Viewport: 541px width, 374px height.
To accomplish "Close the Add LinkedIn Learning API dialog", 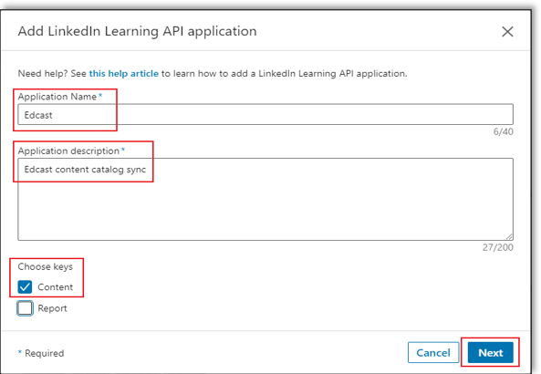I will click(x=507, y=32).
